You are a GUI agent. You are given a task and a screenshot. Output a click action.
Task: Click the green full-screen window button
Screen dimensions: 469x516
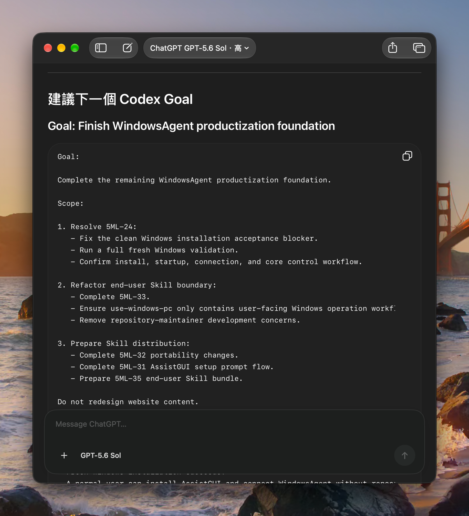(x=75, y=48)
